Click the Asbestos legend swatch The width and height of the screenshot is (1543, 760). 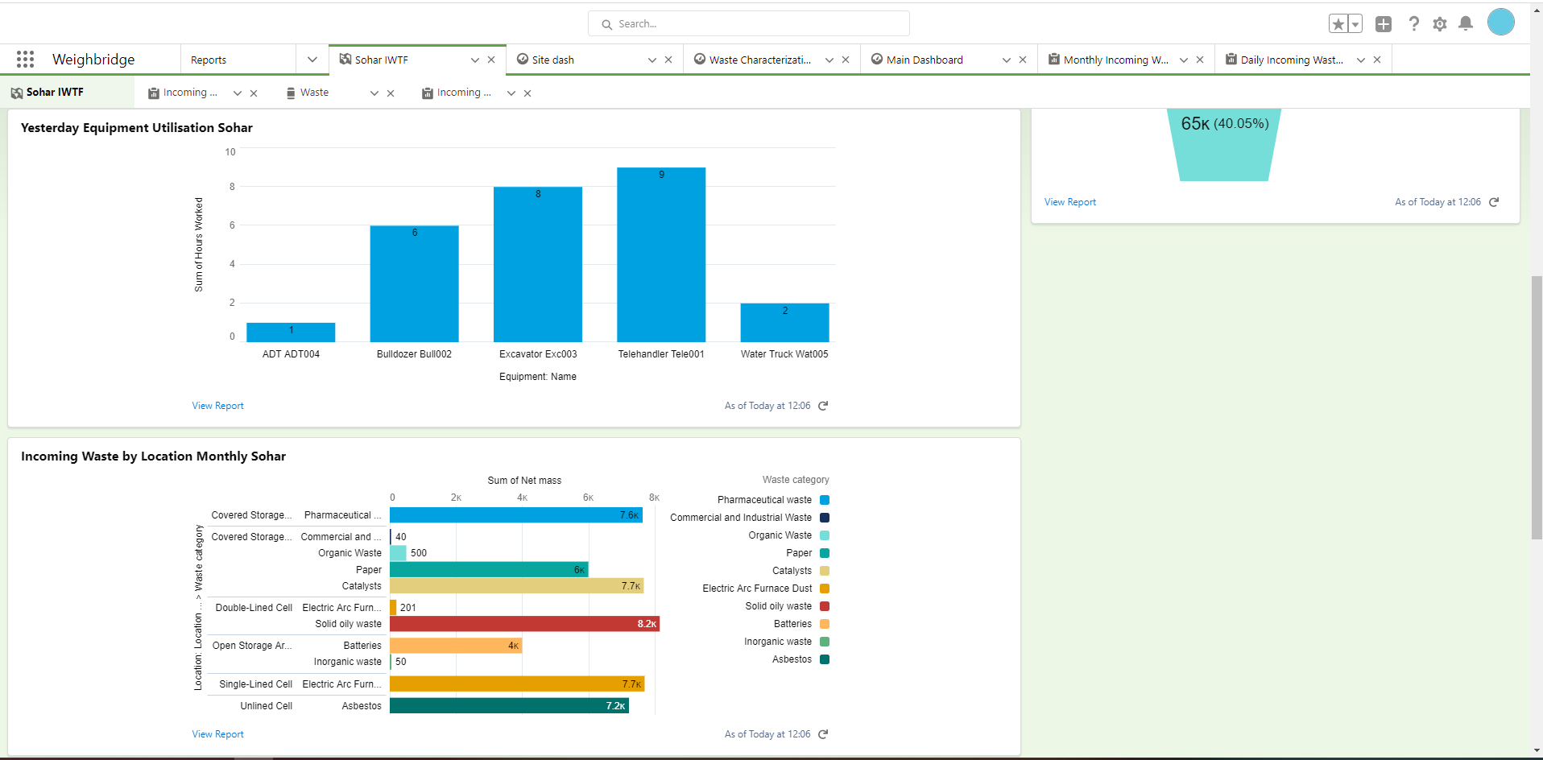coord(825,659)
